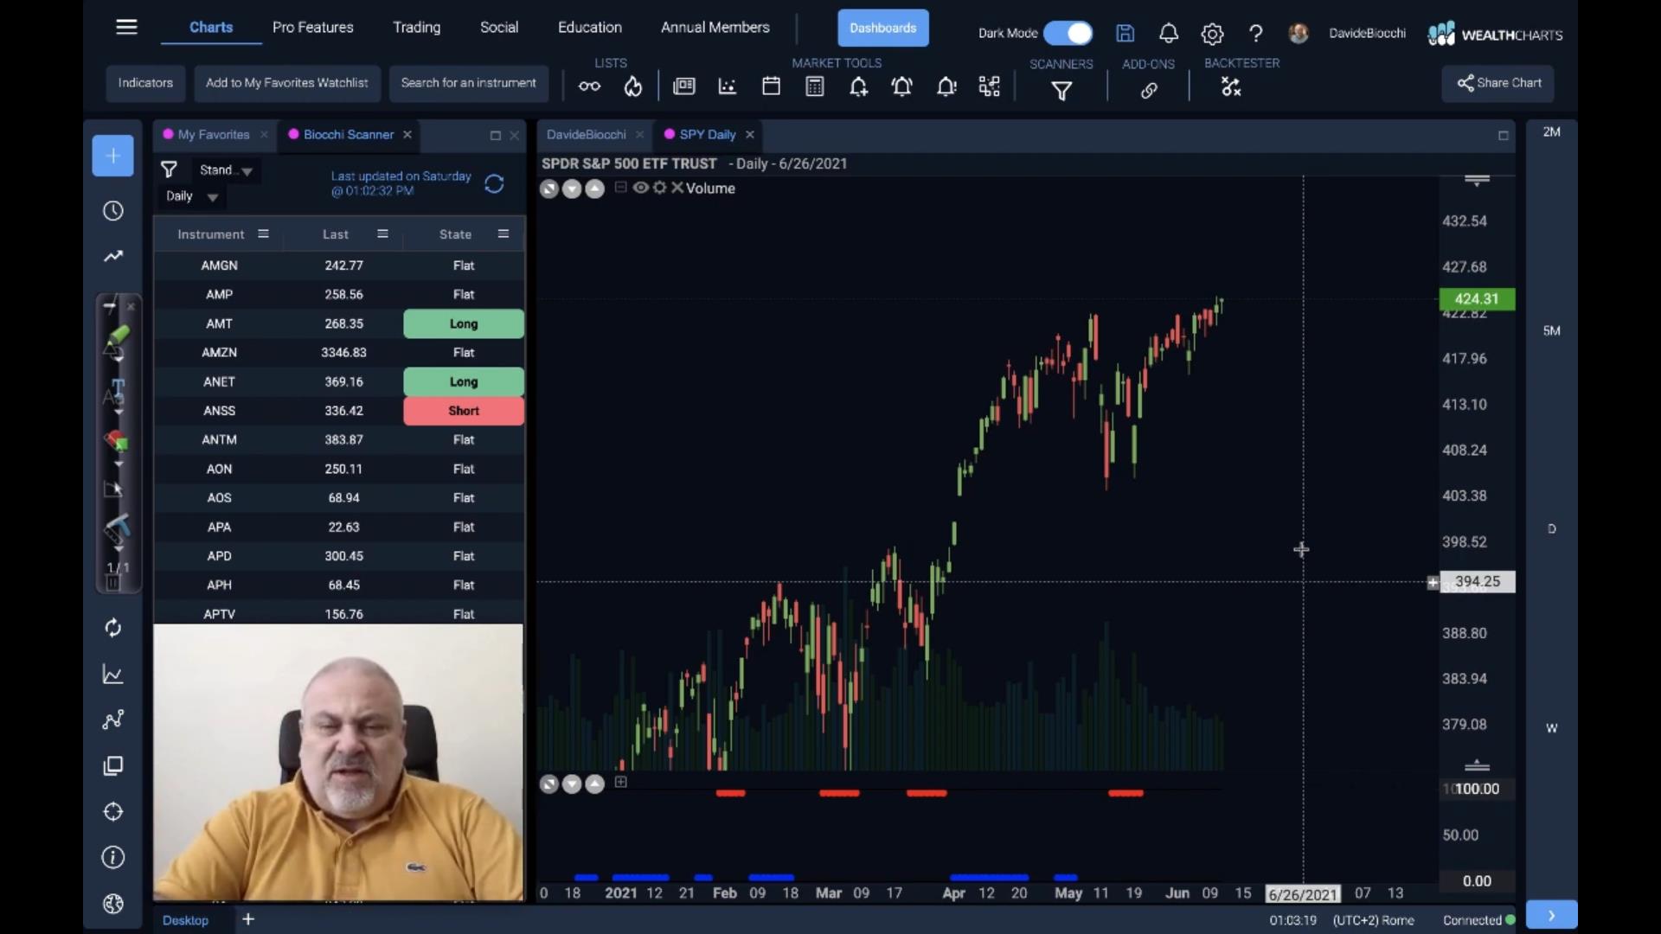Save the workspace with the floppy icon
This screenshot has width=1661, height=934.
pyautogui.click(x=1125, y=33)
